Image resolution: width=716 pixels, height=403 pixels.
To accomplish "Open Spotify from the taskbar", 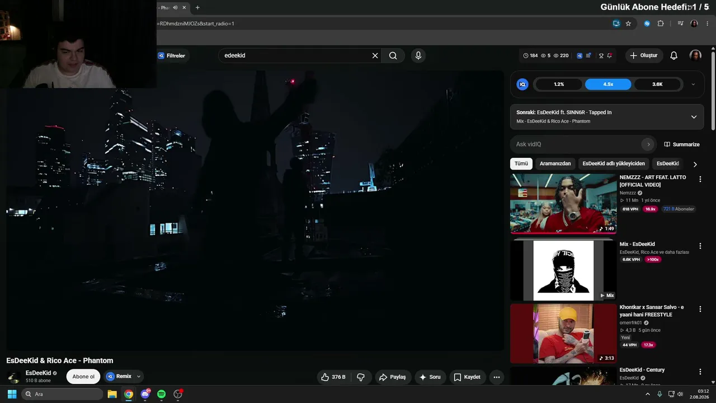I will tap(161, 394).
